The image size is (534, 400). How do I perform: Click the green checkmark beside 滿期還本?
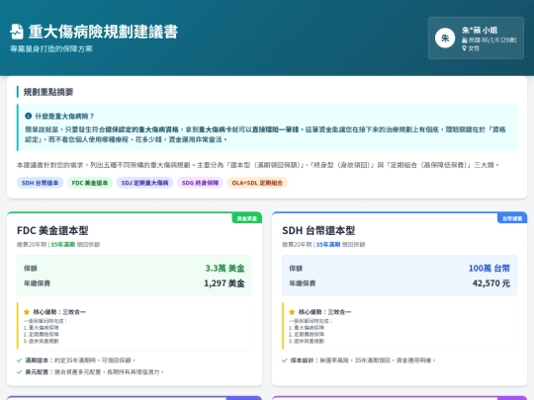point(20,360)
